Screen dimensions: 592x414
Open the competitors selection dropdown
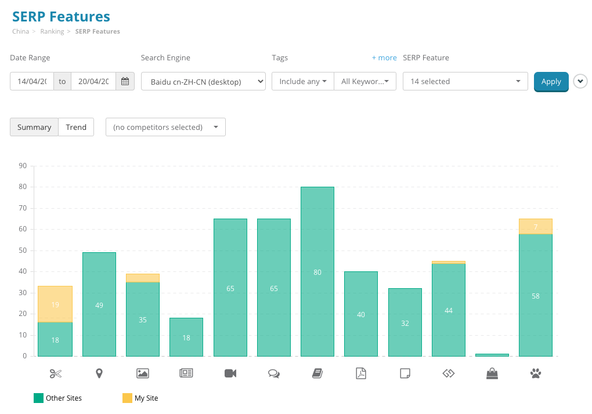[165, 127]
